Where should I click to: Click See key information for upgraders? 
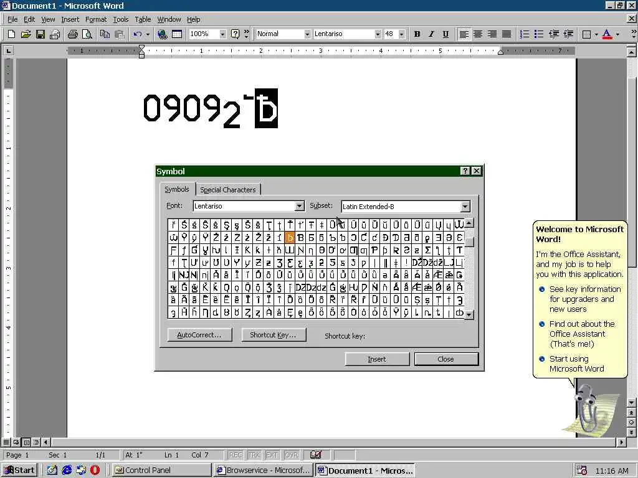585,299
